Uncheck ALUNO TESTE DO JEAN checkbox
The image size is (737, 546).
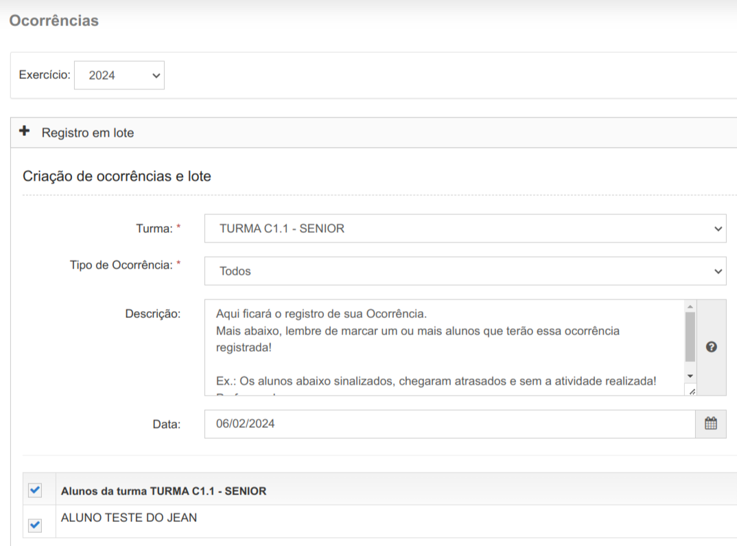pyautogui.click(x=35, y=525)
